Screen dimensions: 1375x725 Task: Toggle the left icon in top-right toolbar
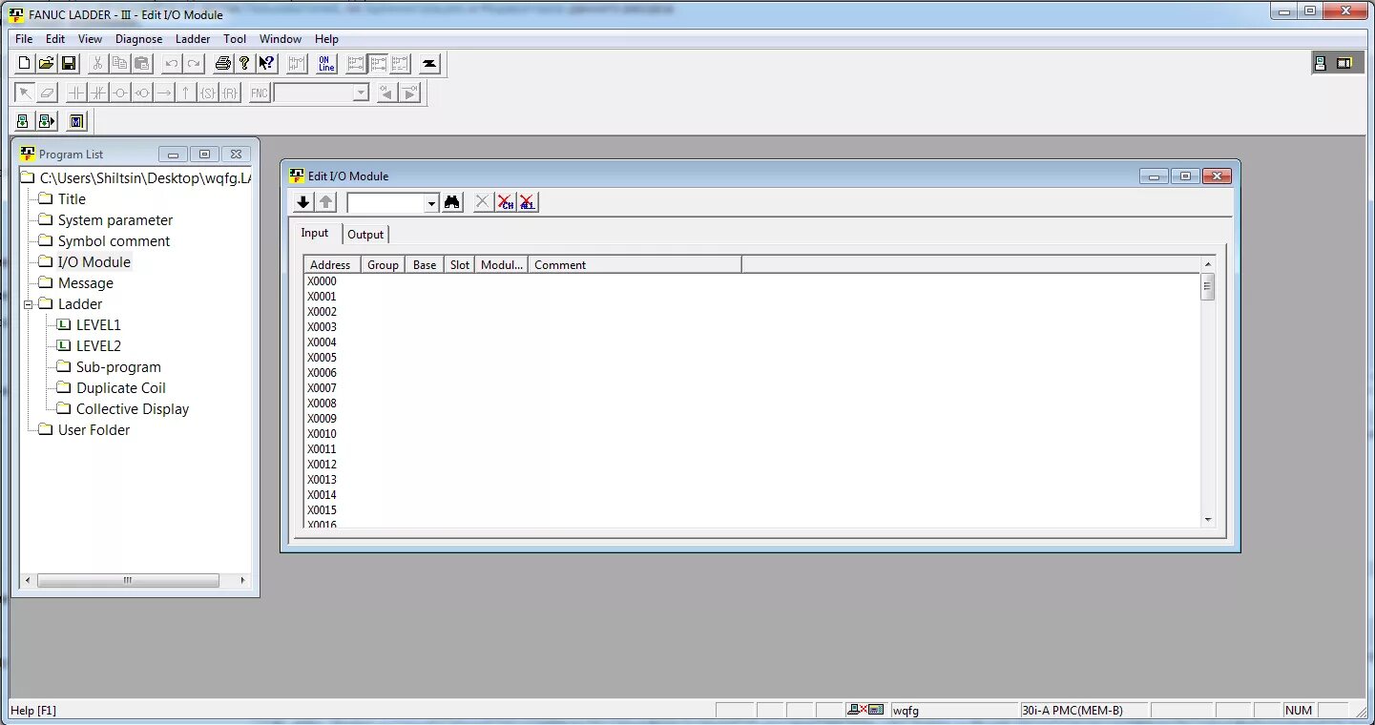(1321, 63)
